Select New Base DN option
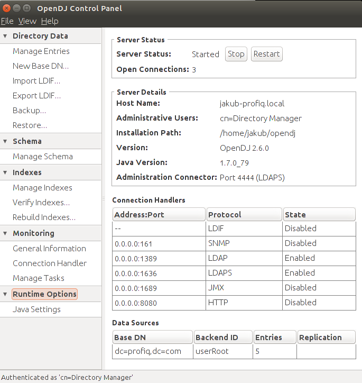The image size is (362, 383). (41, 66)
